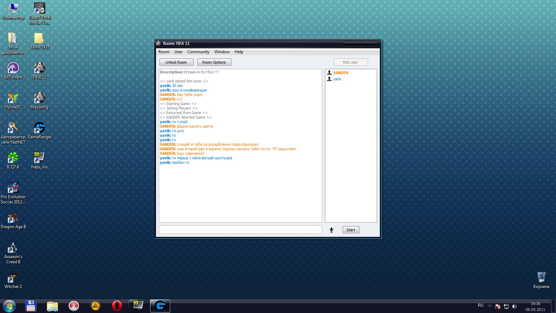This screenshot has width=556, height=313.
Task: Open the Window menu
Action: [x=222, y=52]
